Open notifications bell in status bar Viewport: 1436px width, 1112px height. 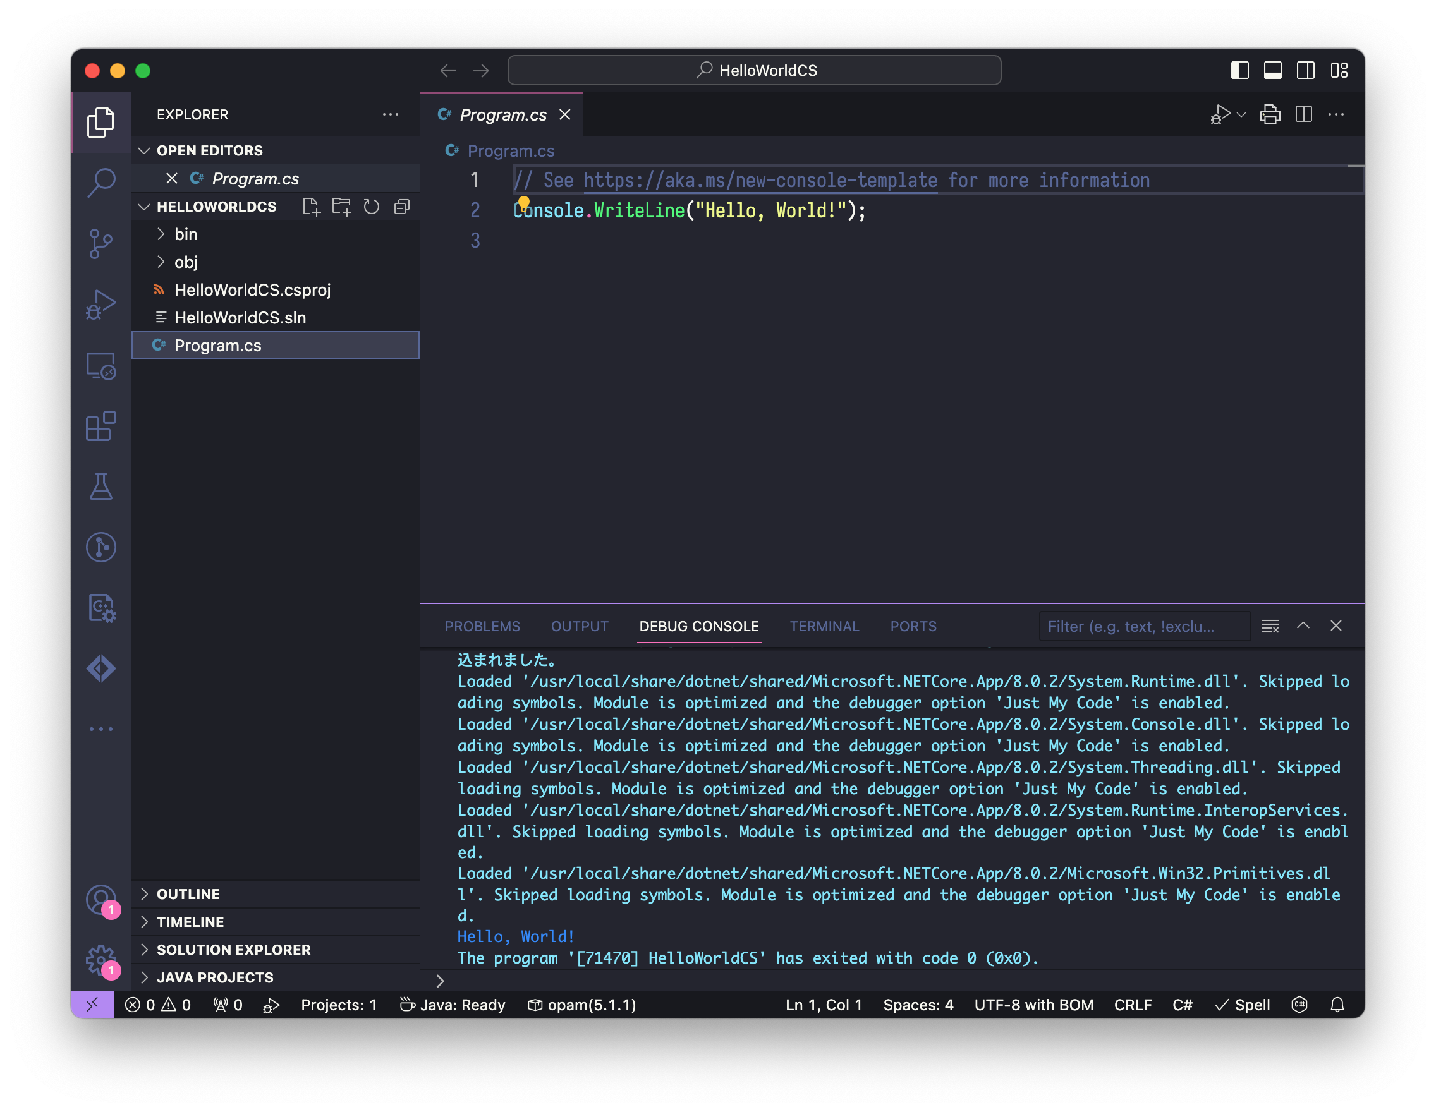[1337, 1004]
